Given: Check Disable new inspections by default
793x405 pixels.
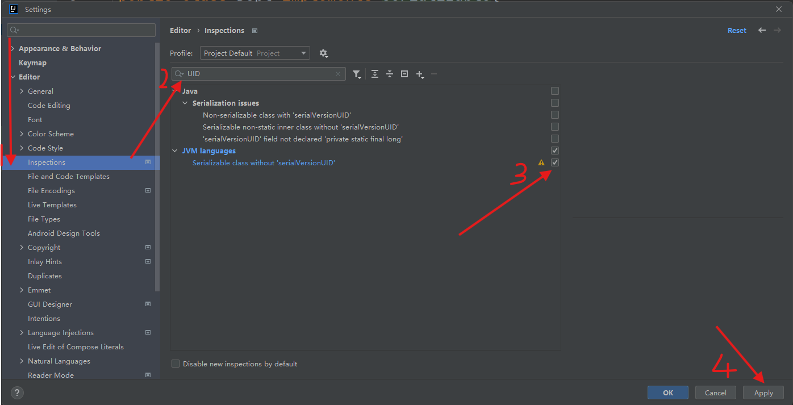Looking at the screenshot, I should tap(176, 364).
